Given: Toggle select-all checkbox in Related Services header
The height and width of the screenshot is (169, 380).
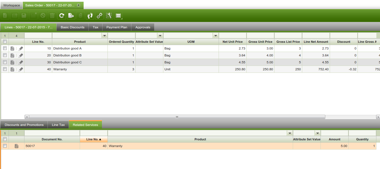Looking at the screenshot, I should pyautogui.click(x=5, y=139).
